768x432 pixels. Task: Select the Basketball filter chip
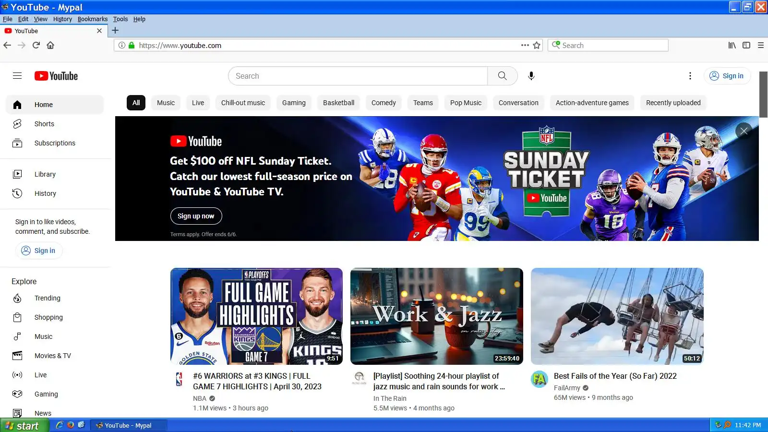tap(338, 103)
